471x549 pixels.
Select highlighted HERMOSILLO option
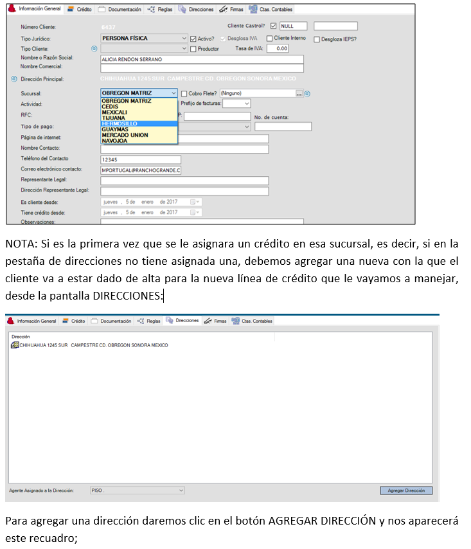click(x=139, y=123)
